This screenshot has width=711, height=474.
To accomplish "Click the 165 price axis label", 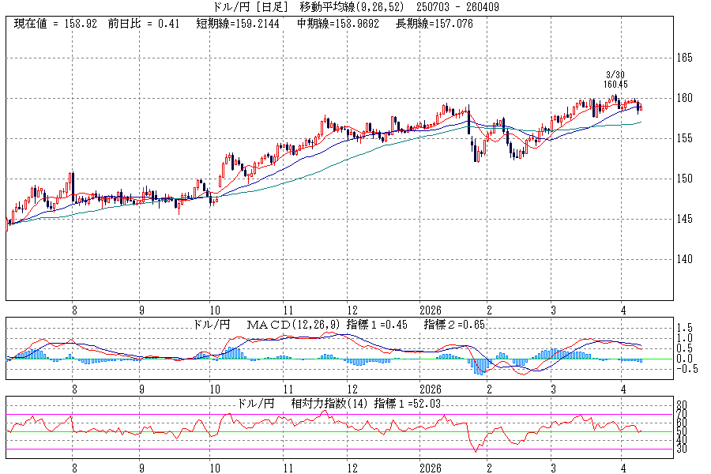I will coord(684,58).
